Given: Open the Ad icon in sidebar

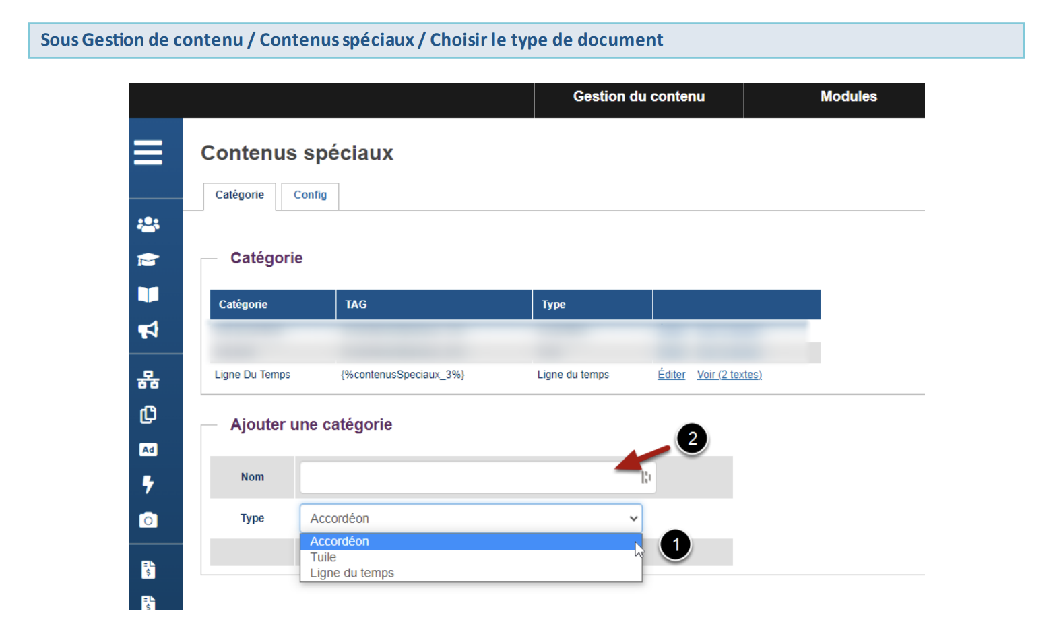Looking at the screenshot, I should (148, 449).
